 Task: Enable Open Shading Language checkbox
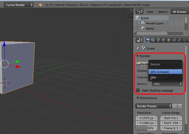[138, 90]
